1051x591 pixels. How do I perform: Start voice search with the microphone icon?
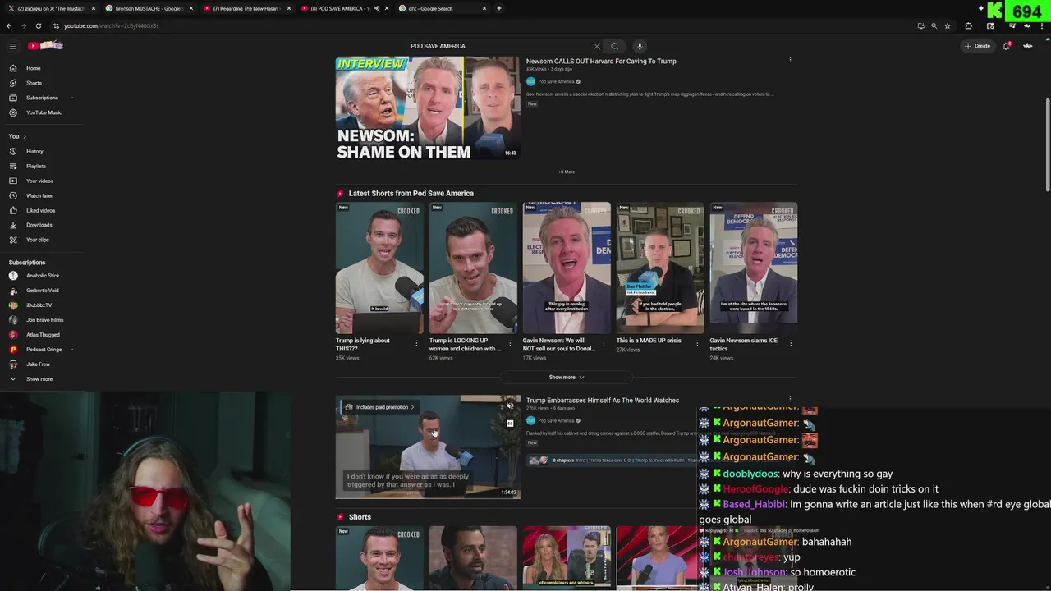[640, 46]
